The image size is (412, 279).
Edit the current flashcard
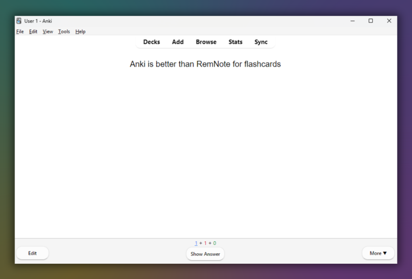[32, 253]
